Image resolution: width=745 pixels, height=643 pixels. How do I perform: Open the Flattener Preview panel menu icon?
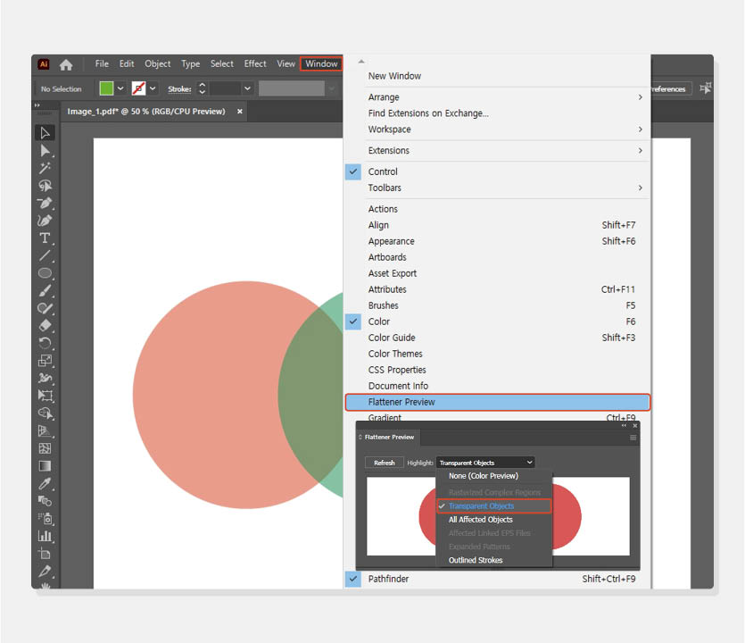click(633, 438)
